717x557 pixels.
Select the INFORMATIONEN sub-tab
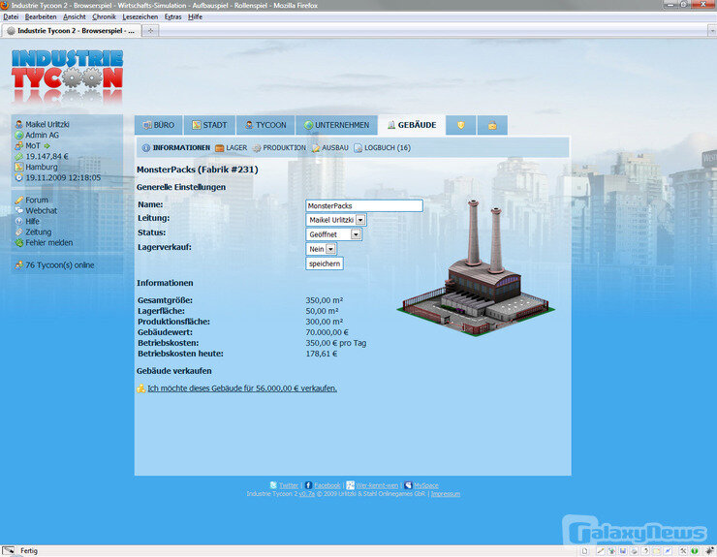(176, 147)
